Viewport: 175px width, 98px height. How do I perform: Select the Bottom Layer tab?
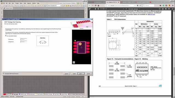point(23,94)
